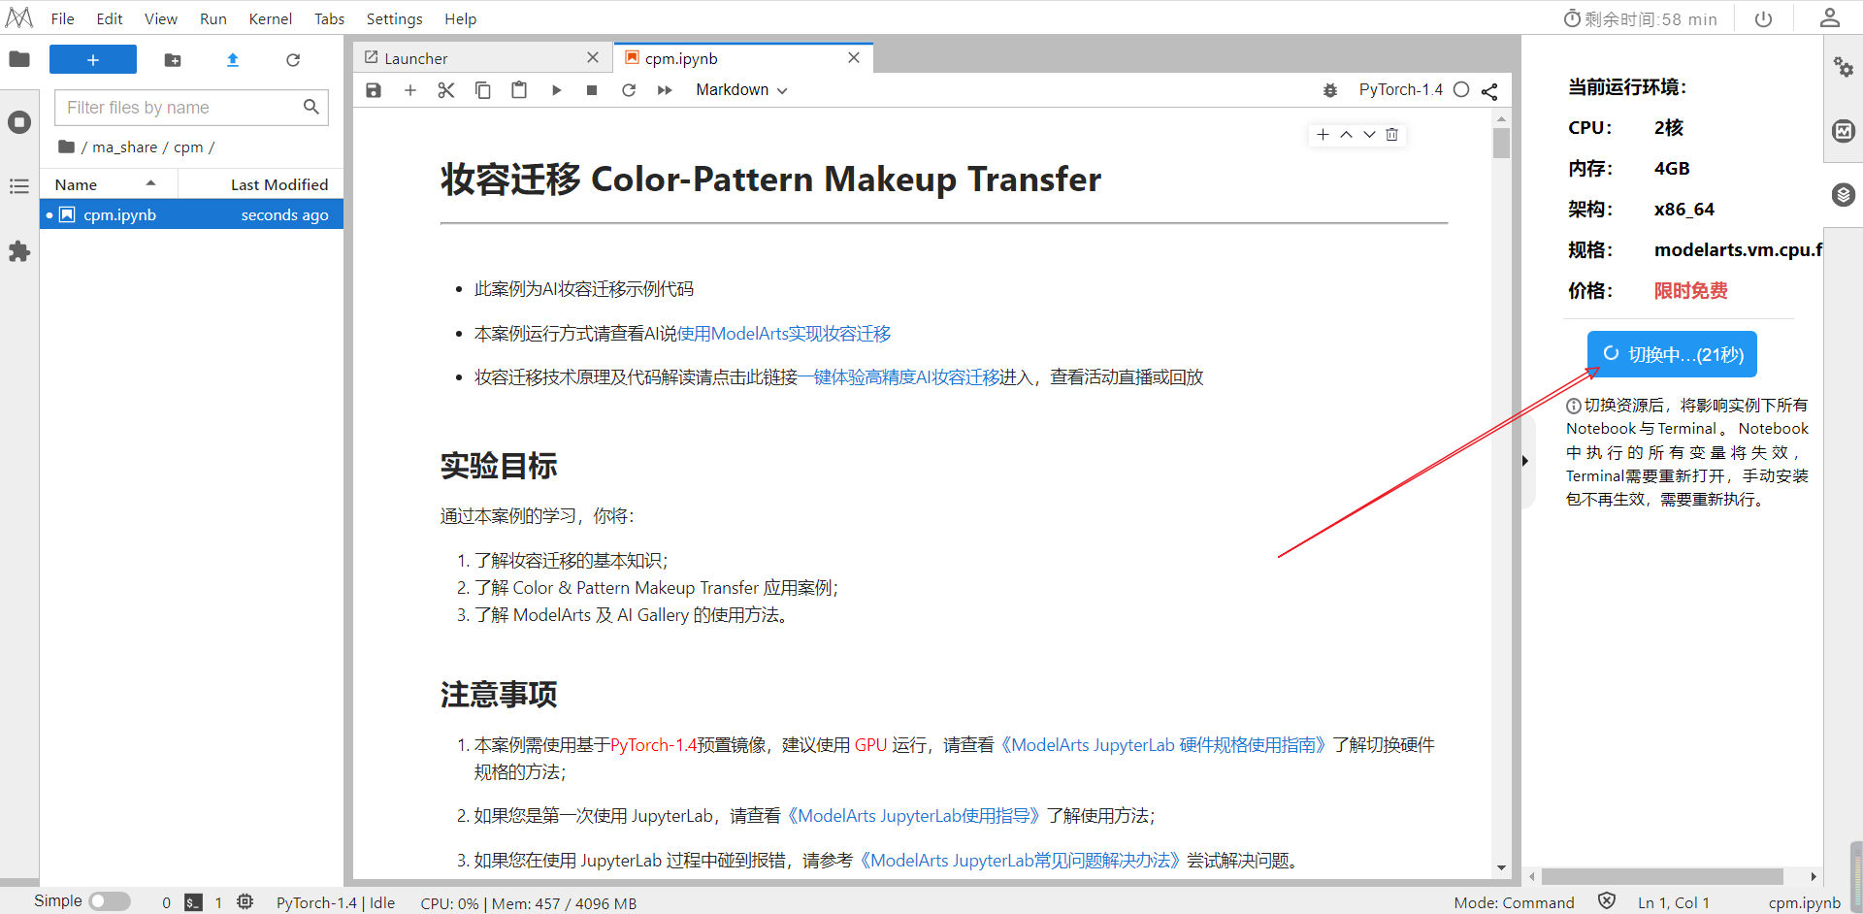1863x914 pixels.
Task: Open ModelArts JupyterLab使用指导 link
Action: (914, 816)
